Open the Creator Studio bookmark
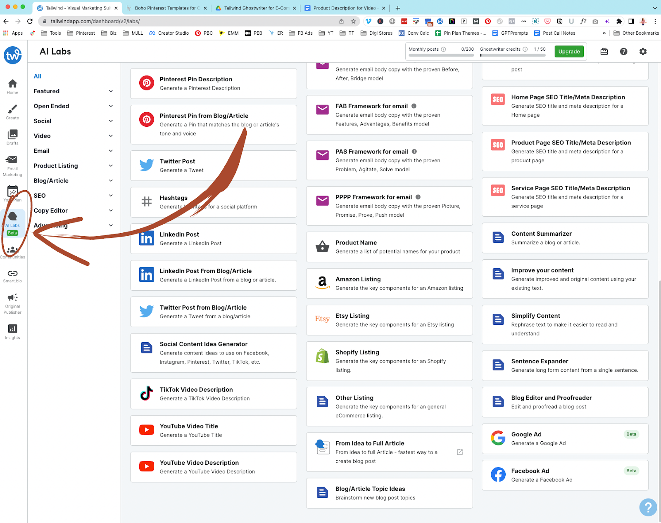The height and width of the screenshot is (523, 661). [x=169, y=33]
